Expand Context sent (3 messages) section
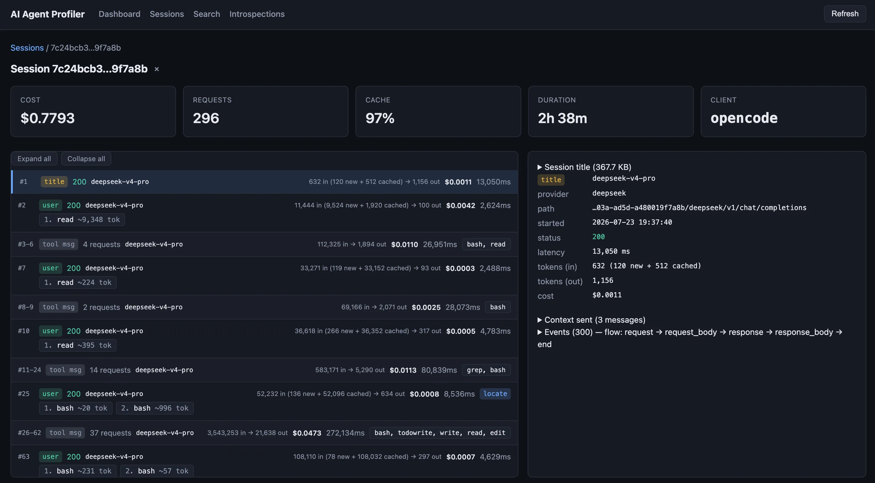Screen dimensions: 875x483 click(591, 320)
